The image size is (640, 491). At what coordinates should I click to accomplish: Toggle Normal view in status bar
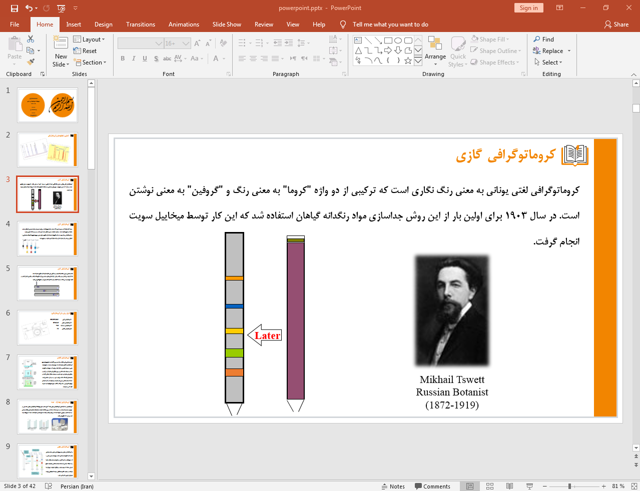(x=470, y=486)
